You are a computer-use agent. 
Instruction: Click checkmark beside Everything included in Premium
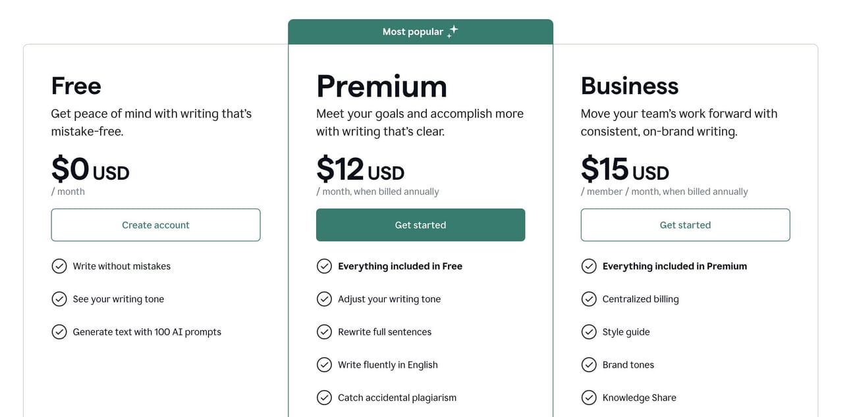click(589, 266)
